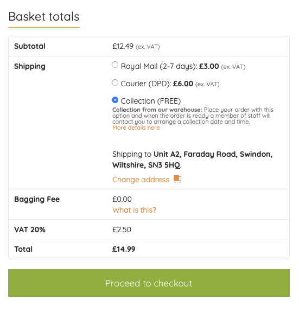Choose the Courier (DPD) radio button
This screenshot has width=299, height=312.
point(115,82)
